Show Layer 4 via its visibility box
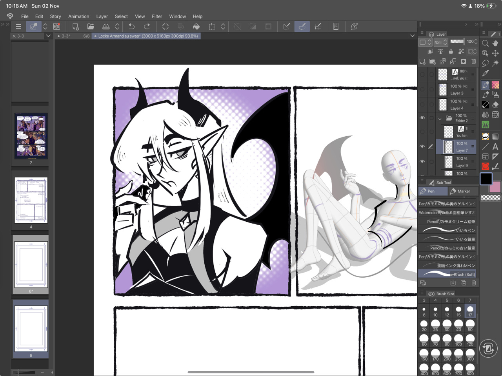The image size is (502, 376). [x=422, y=104]
